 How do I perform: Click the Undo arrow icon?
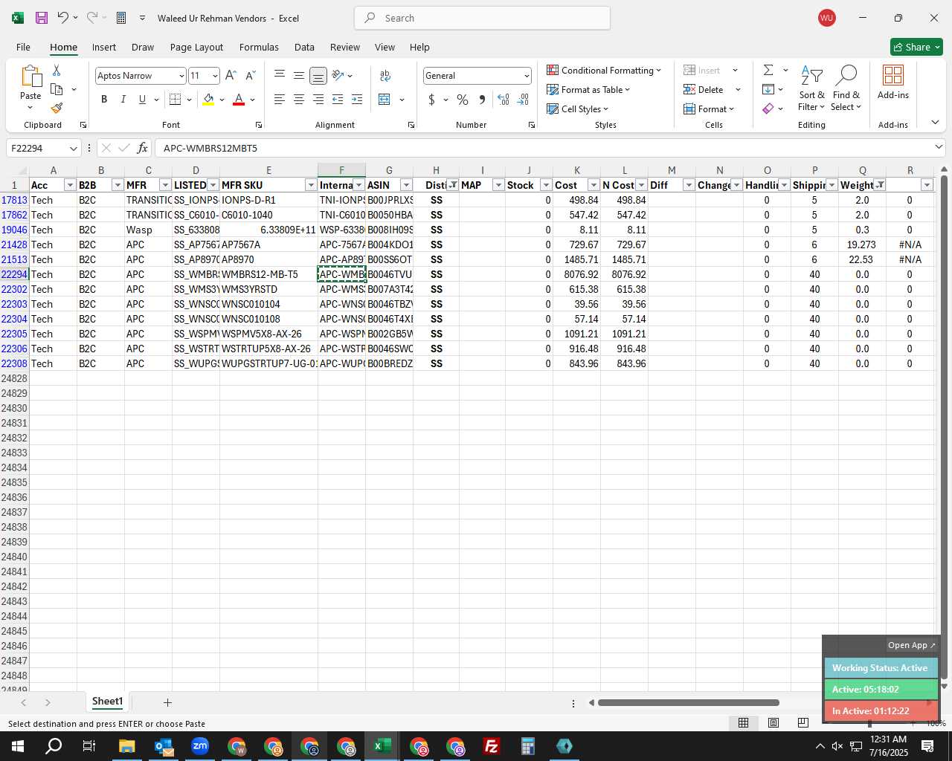[63, 18]
